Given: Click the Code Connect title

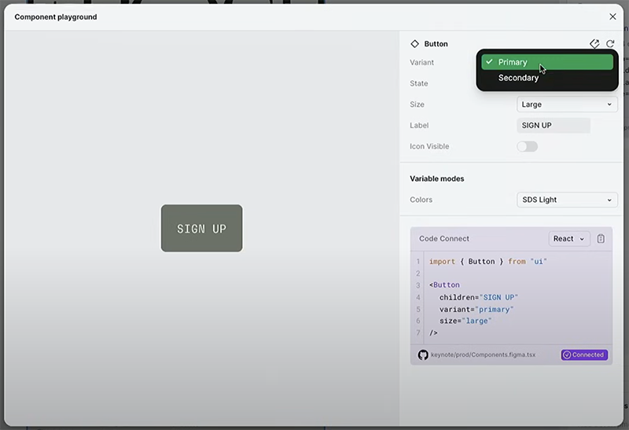Looking at the screenshot, I should pyautogui.click(x=443, y=239).
